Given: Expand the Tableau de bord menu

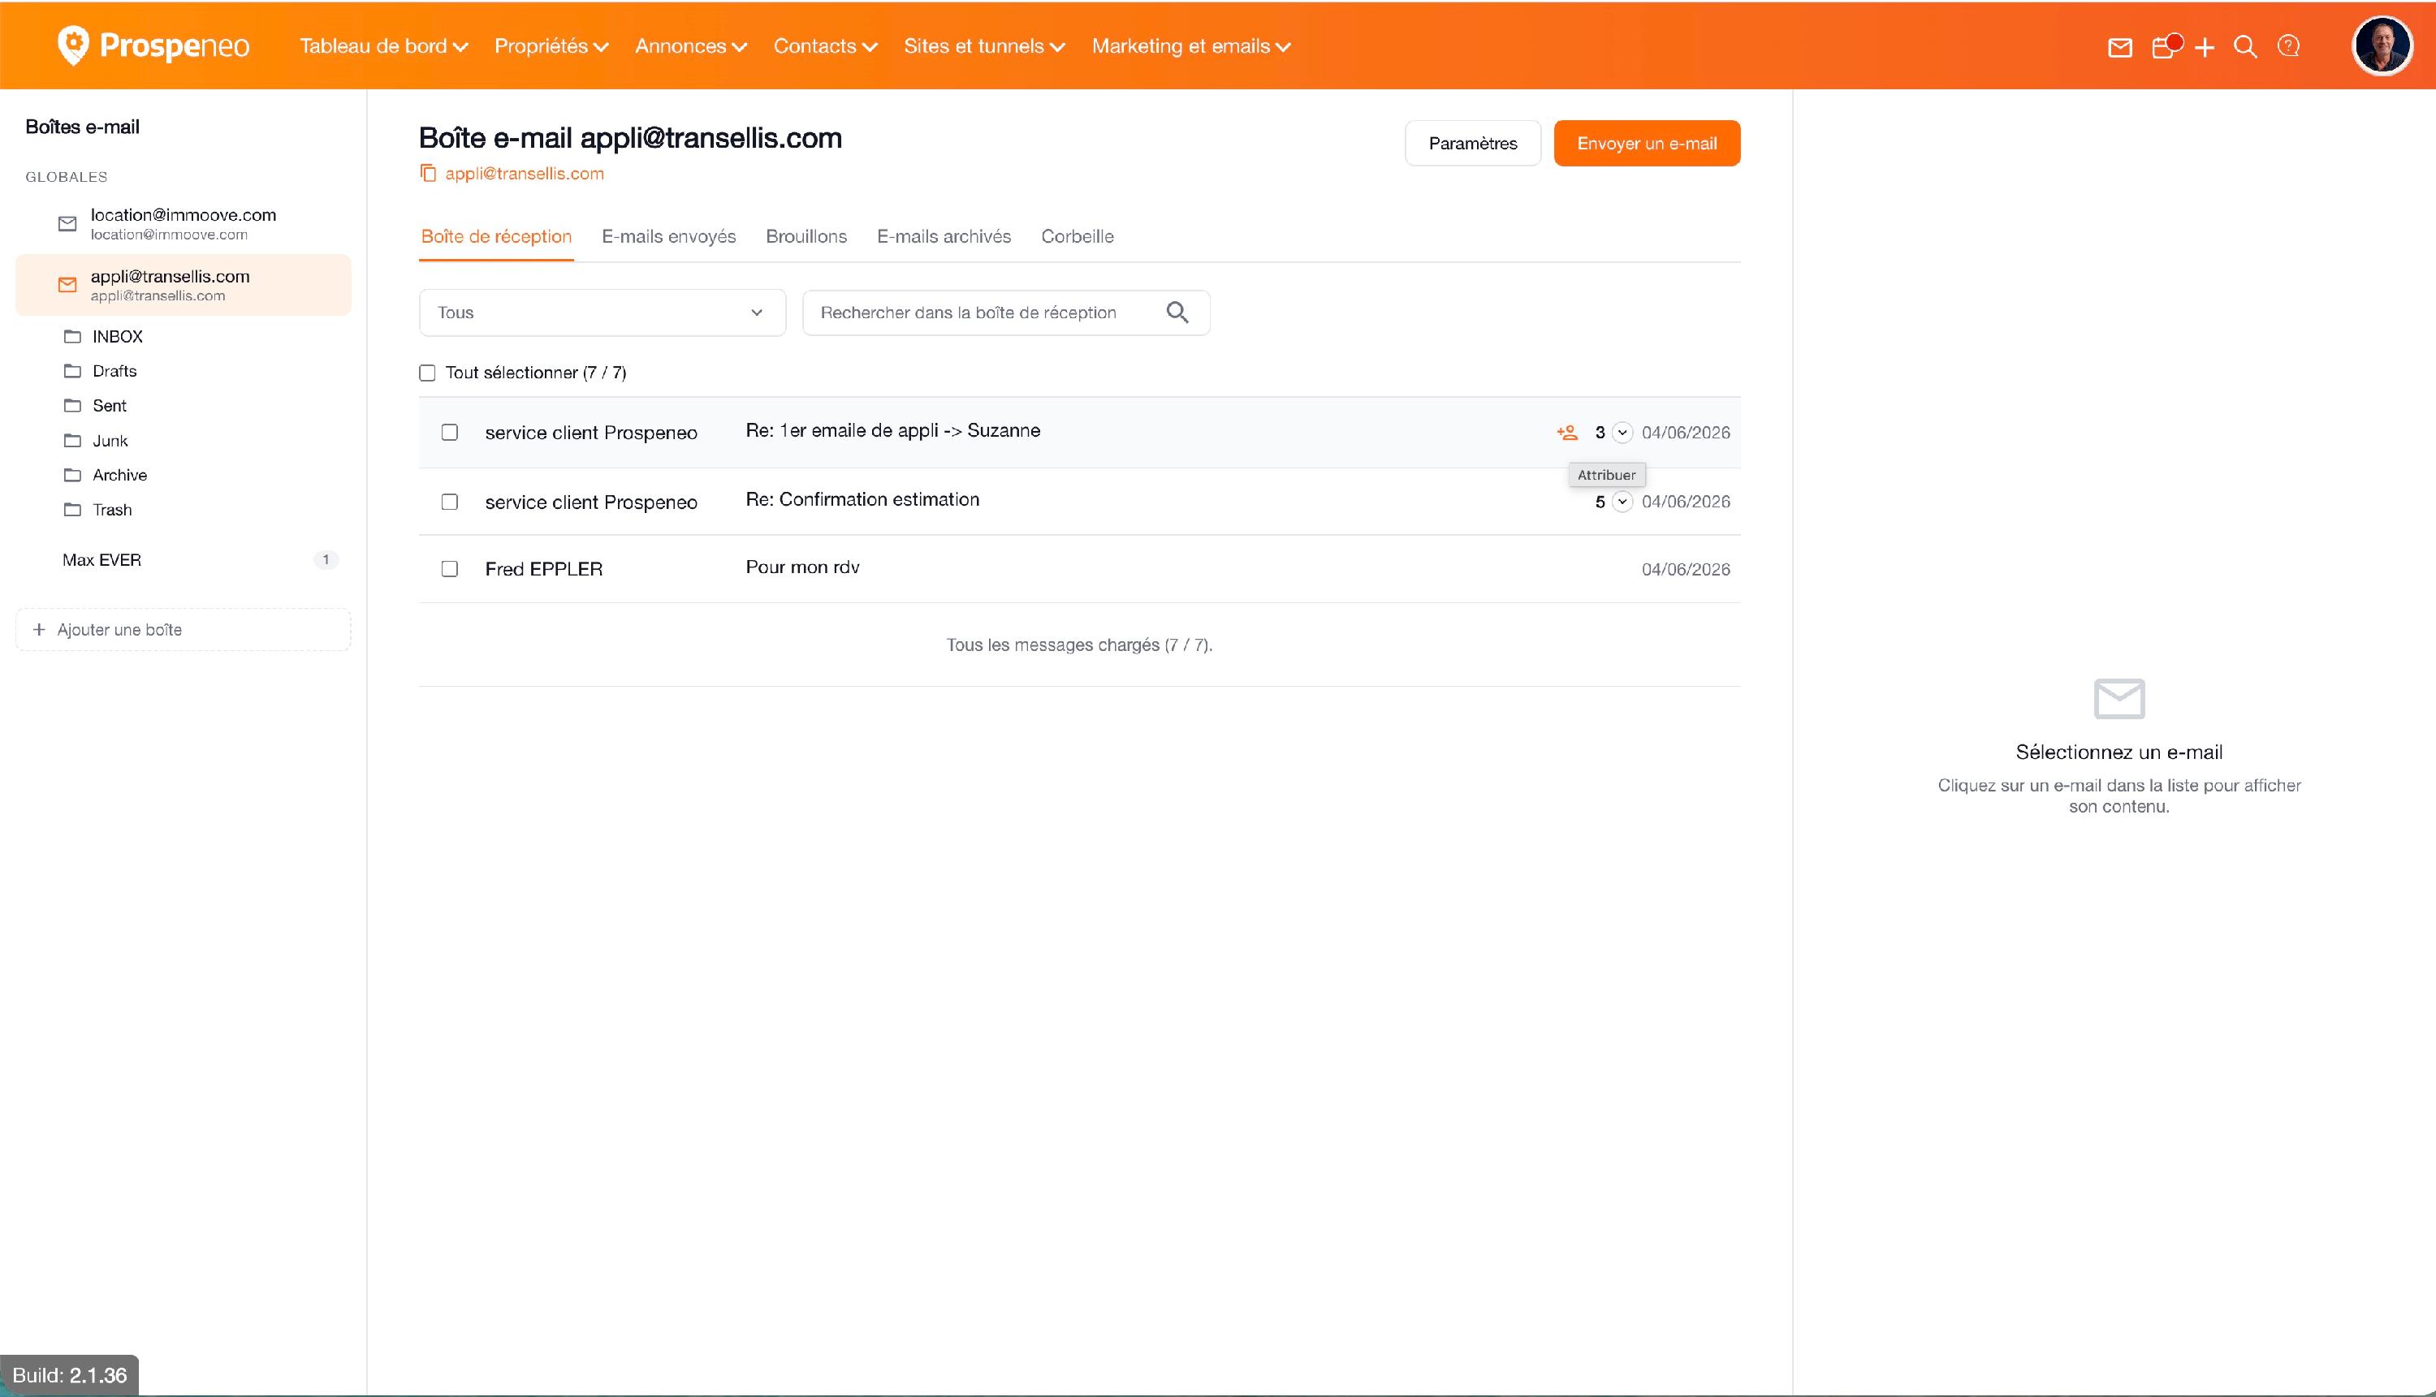Looking at the screenshot, I should [x=384, y=46].
